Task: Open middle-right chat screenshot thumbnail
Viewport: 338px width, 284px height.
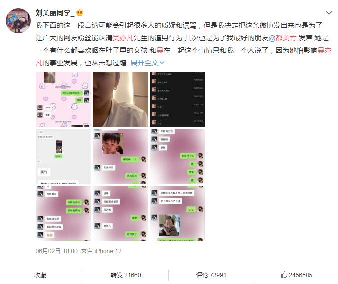Action: (177, 156)
